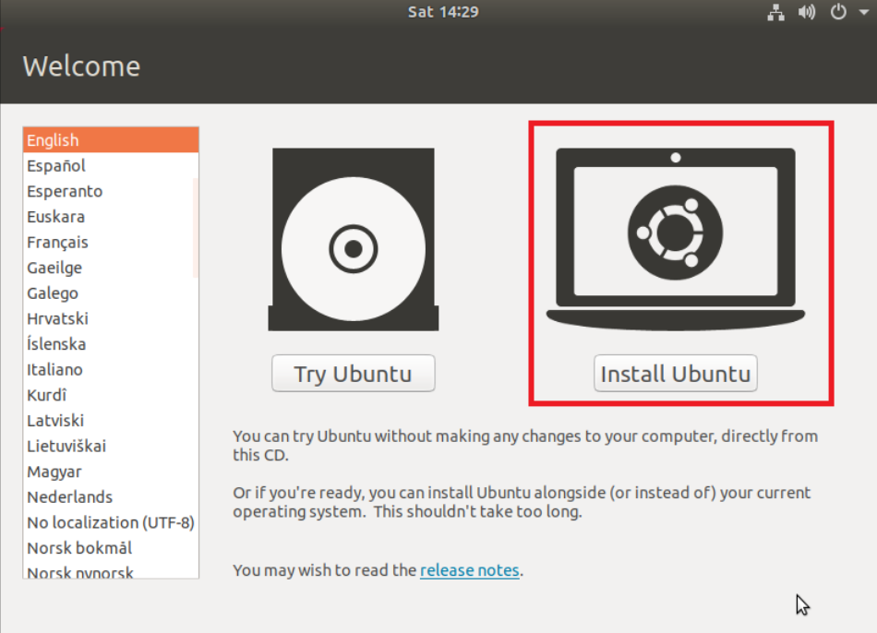Expand the system menu arrow in top bar

click(x=863, y=12)
